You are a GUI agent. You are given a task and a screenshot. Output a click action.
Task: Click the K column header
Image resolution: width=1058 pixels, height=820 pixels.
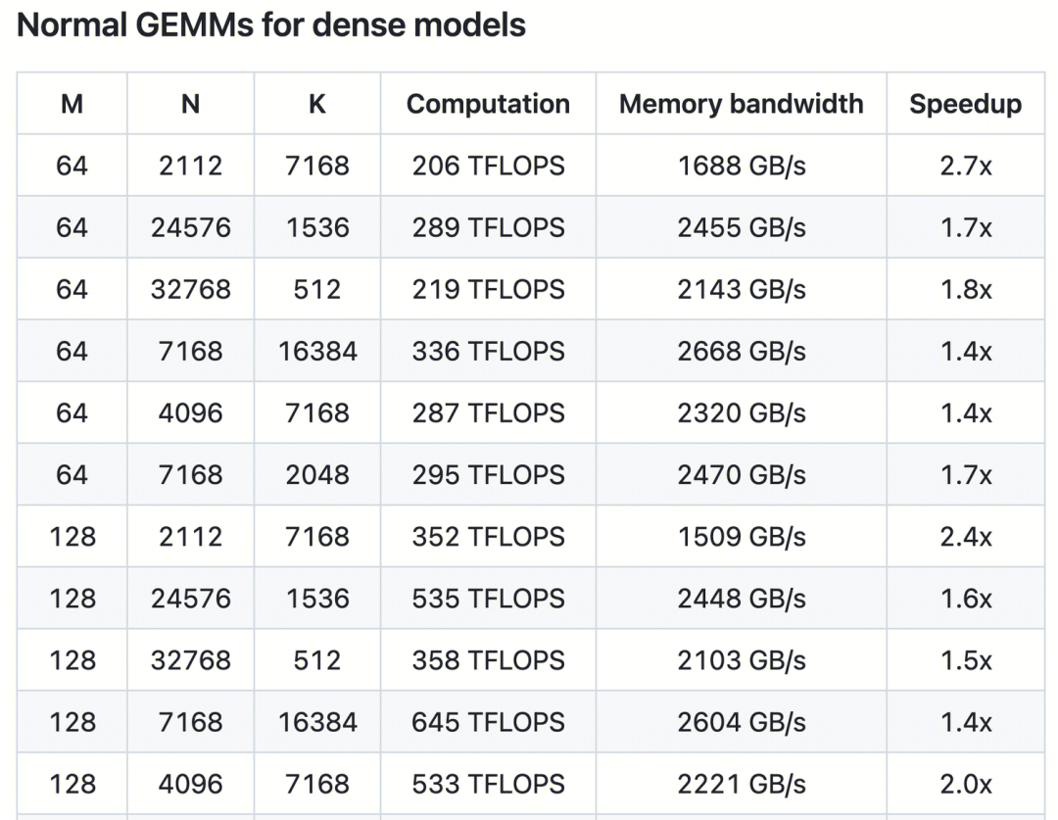point(317,104)
